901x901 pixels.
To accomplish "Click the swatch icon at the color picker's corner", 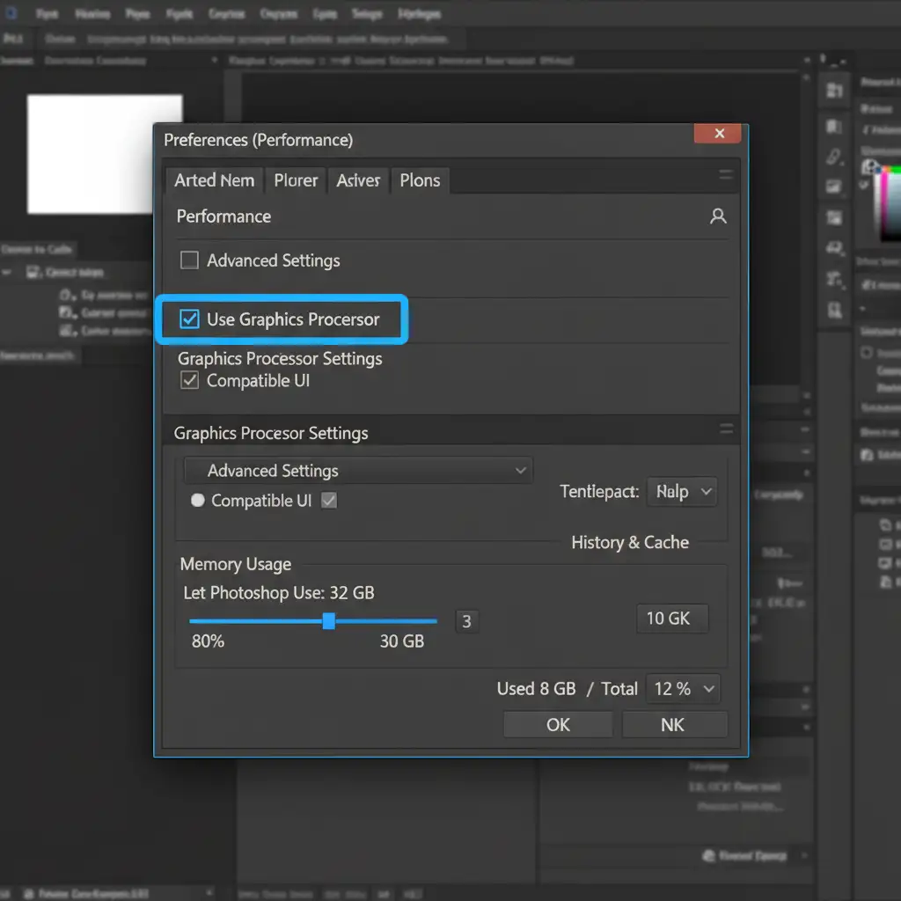I will (870, 166).
